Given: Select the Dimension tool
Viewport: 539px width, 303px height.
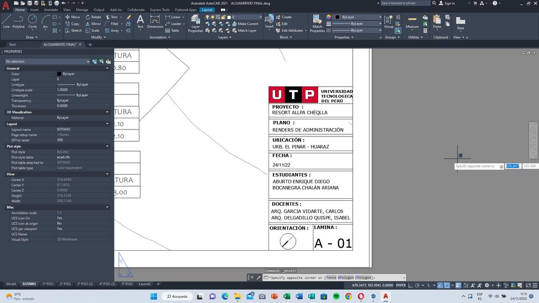Looking at the screenshot, I should 155,22.
